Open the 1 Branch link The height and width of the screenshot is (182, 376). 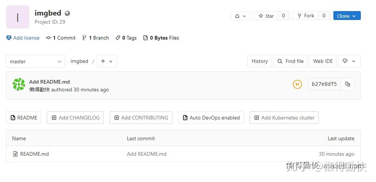pos(96,38)
